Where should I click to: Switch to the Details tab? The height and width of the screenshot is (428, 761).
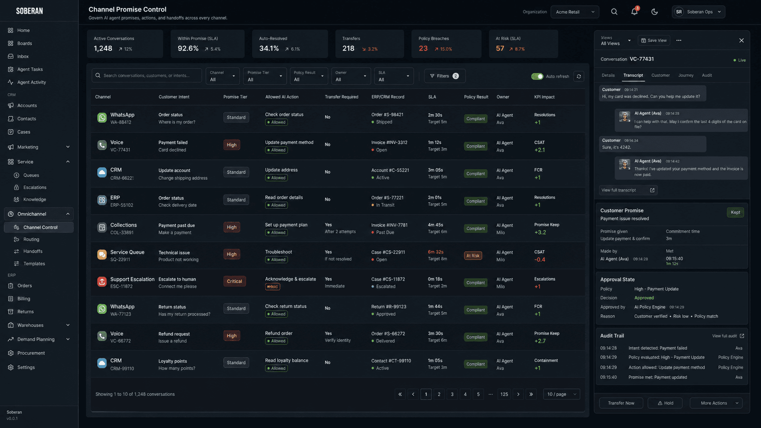tap(608, 76)
